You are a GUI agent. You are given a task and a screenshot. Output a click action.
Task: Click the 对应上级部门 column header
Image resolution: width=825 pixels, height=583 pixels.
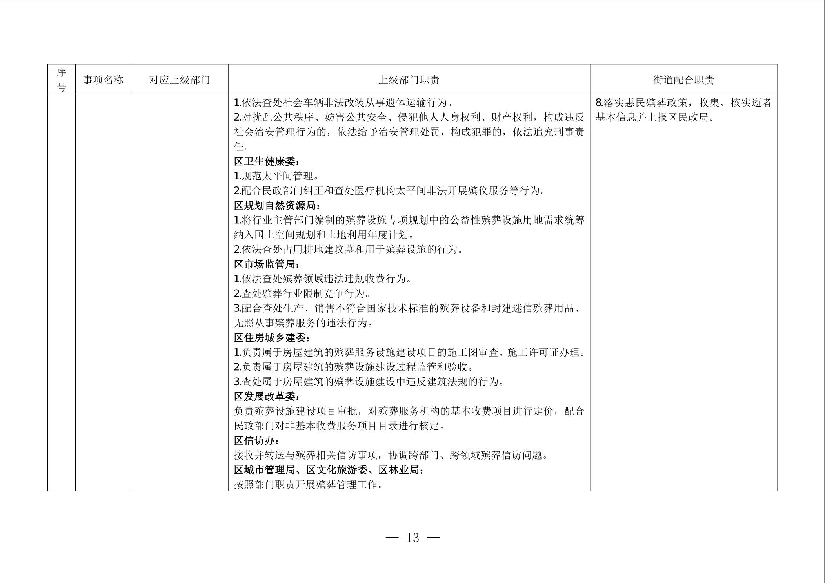point(179,80)
